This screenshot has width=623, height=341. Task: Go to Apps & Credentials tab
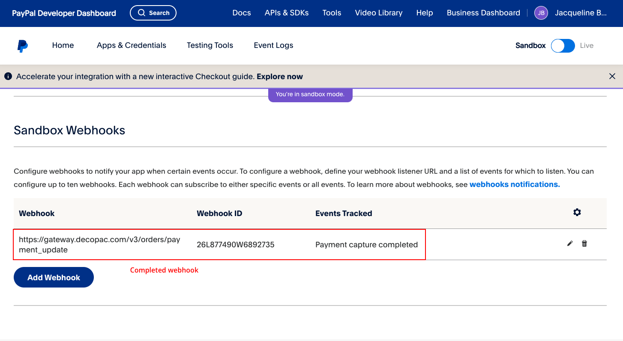tap(132, 45)
